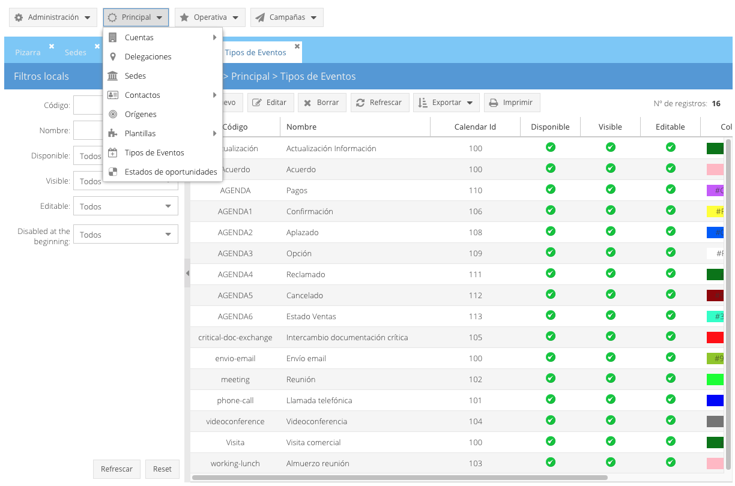Click the blue color swatch for phone-call
The height and width of the screenshot is (486, 735).
click(x=715, y=400)
